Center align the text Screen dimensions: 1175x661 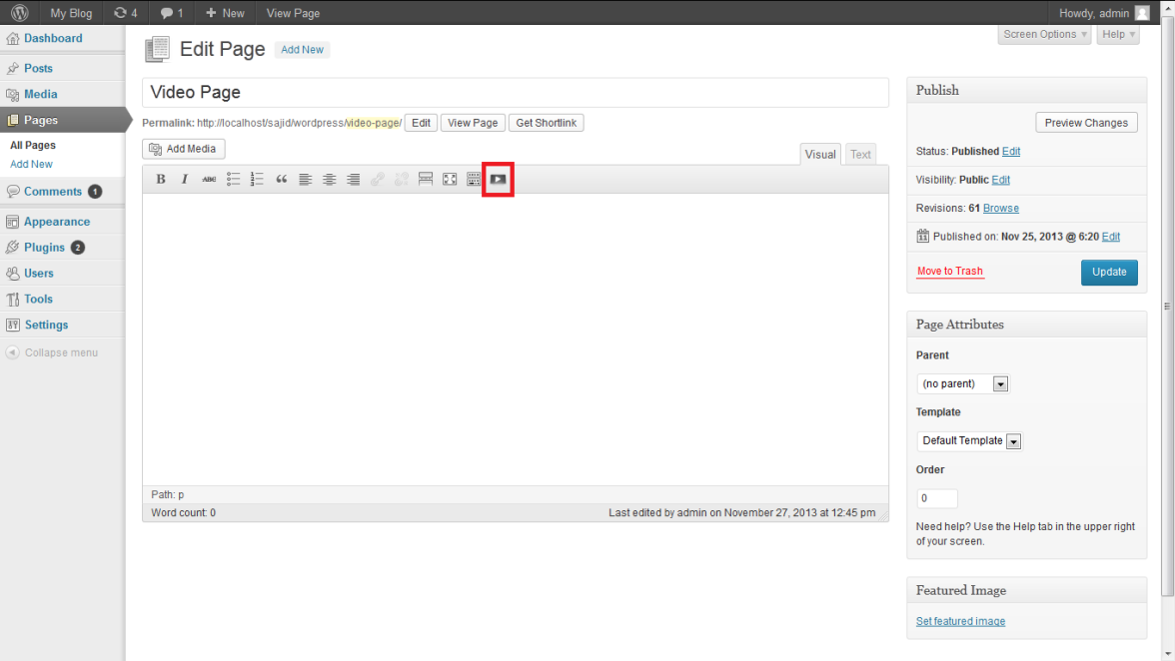(x=329, y=180)
